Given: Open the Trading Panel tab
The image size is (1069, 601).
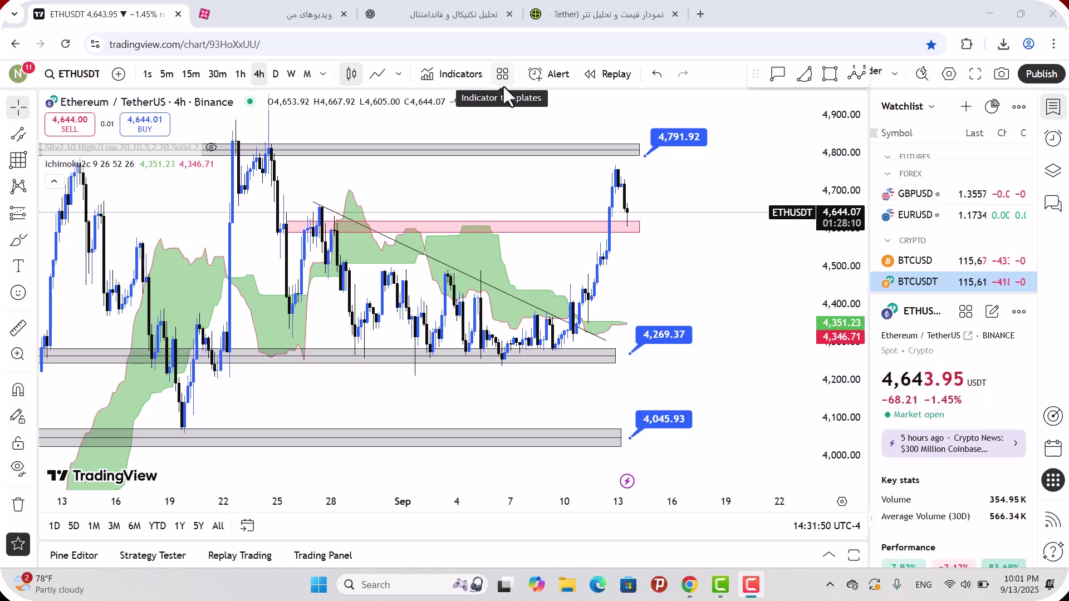Looking at the screenshot, I should click(323, 555).
